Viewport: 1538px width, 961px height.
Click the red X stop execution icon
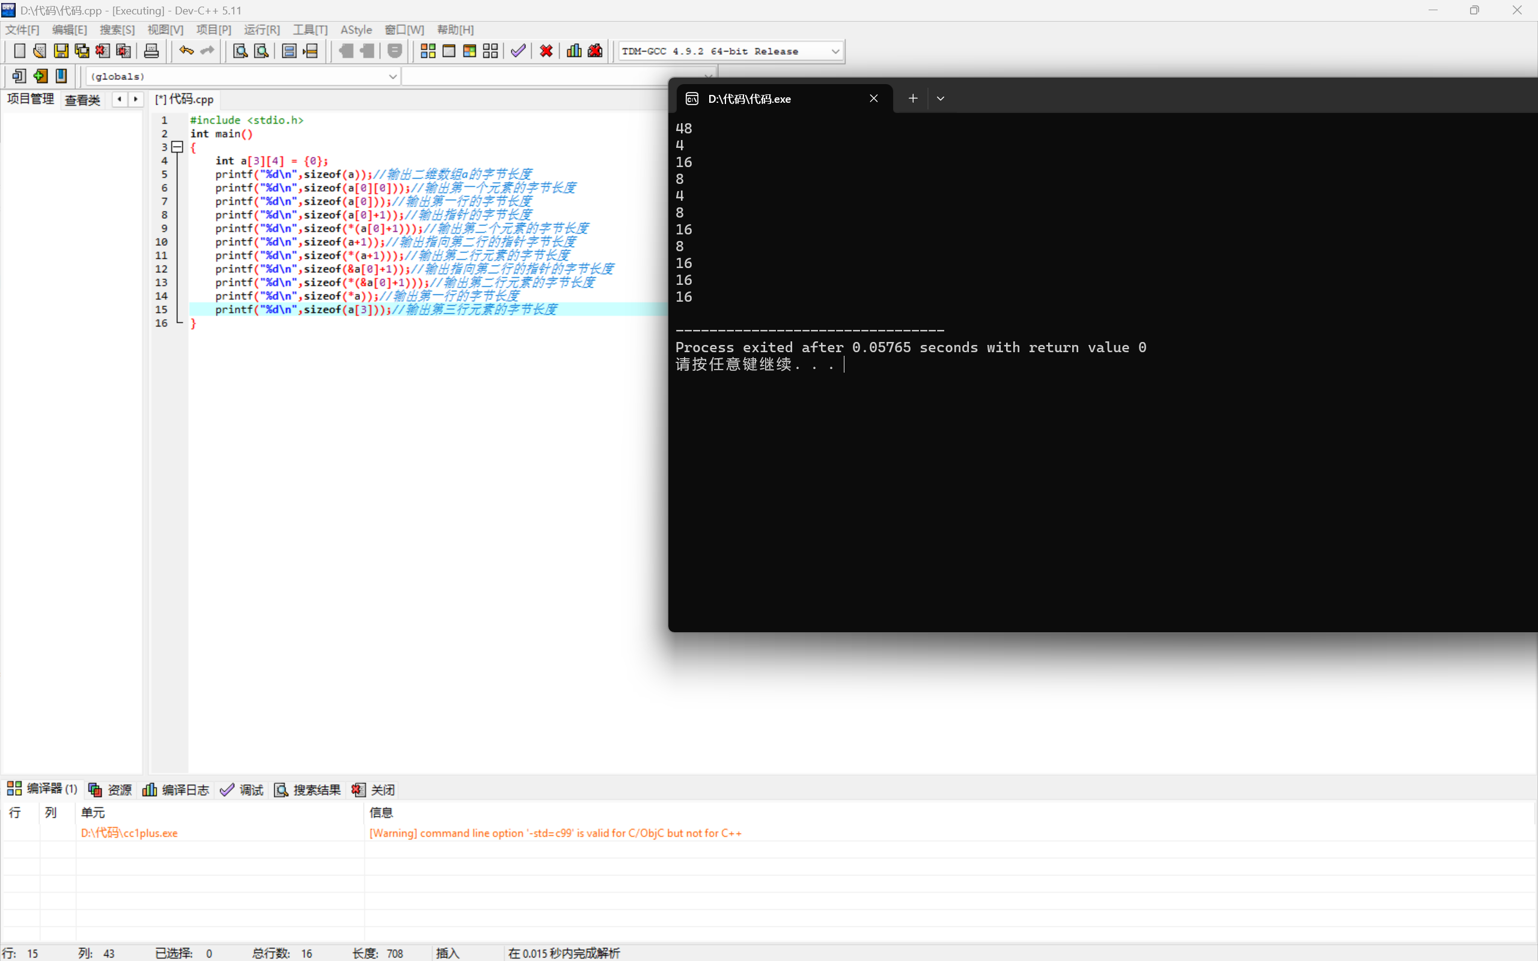(x=546, y=51)
